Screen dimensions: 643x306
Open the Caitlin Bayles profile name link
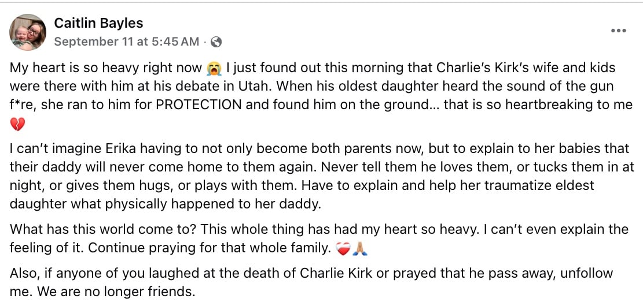tap(98, 23)
